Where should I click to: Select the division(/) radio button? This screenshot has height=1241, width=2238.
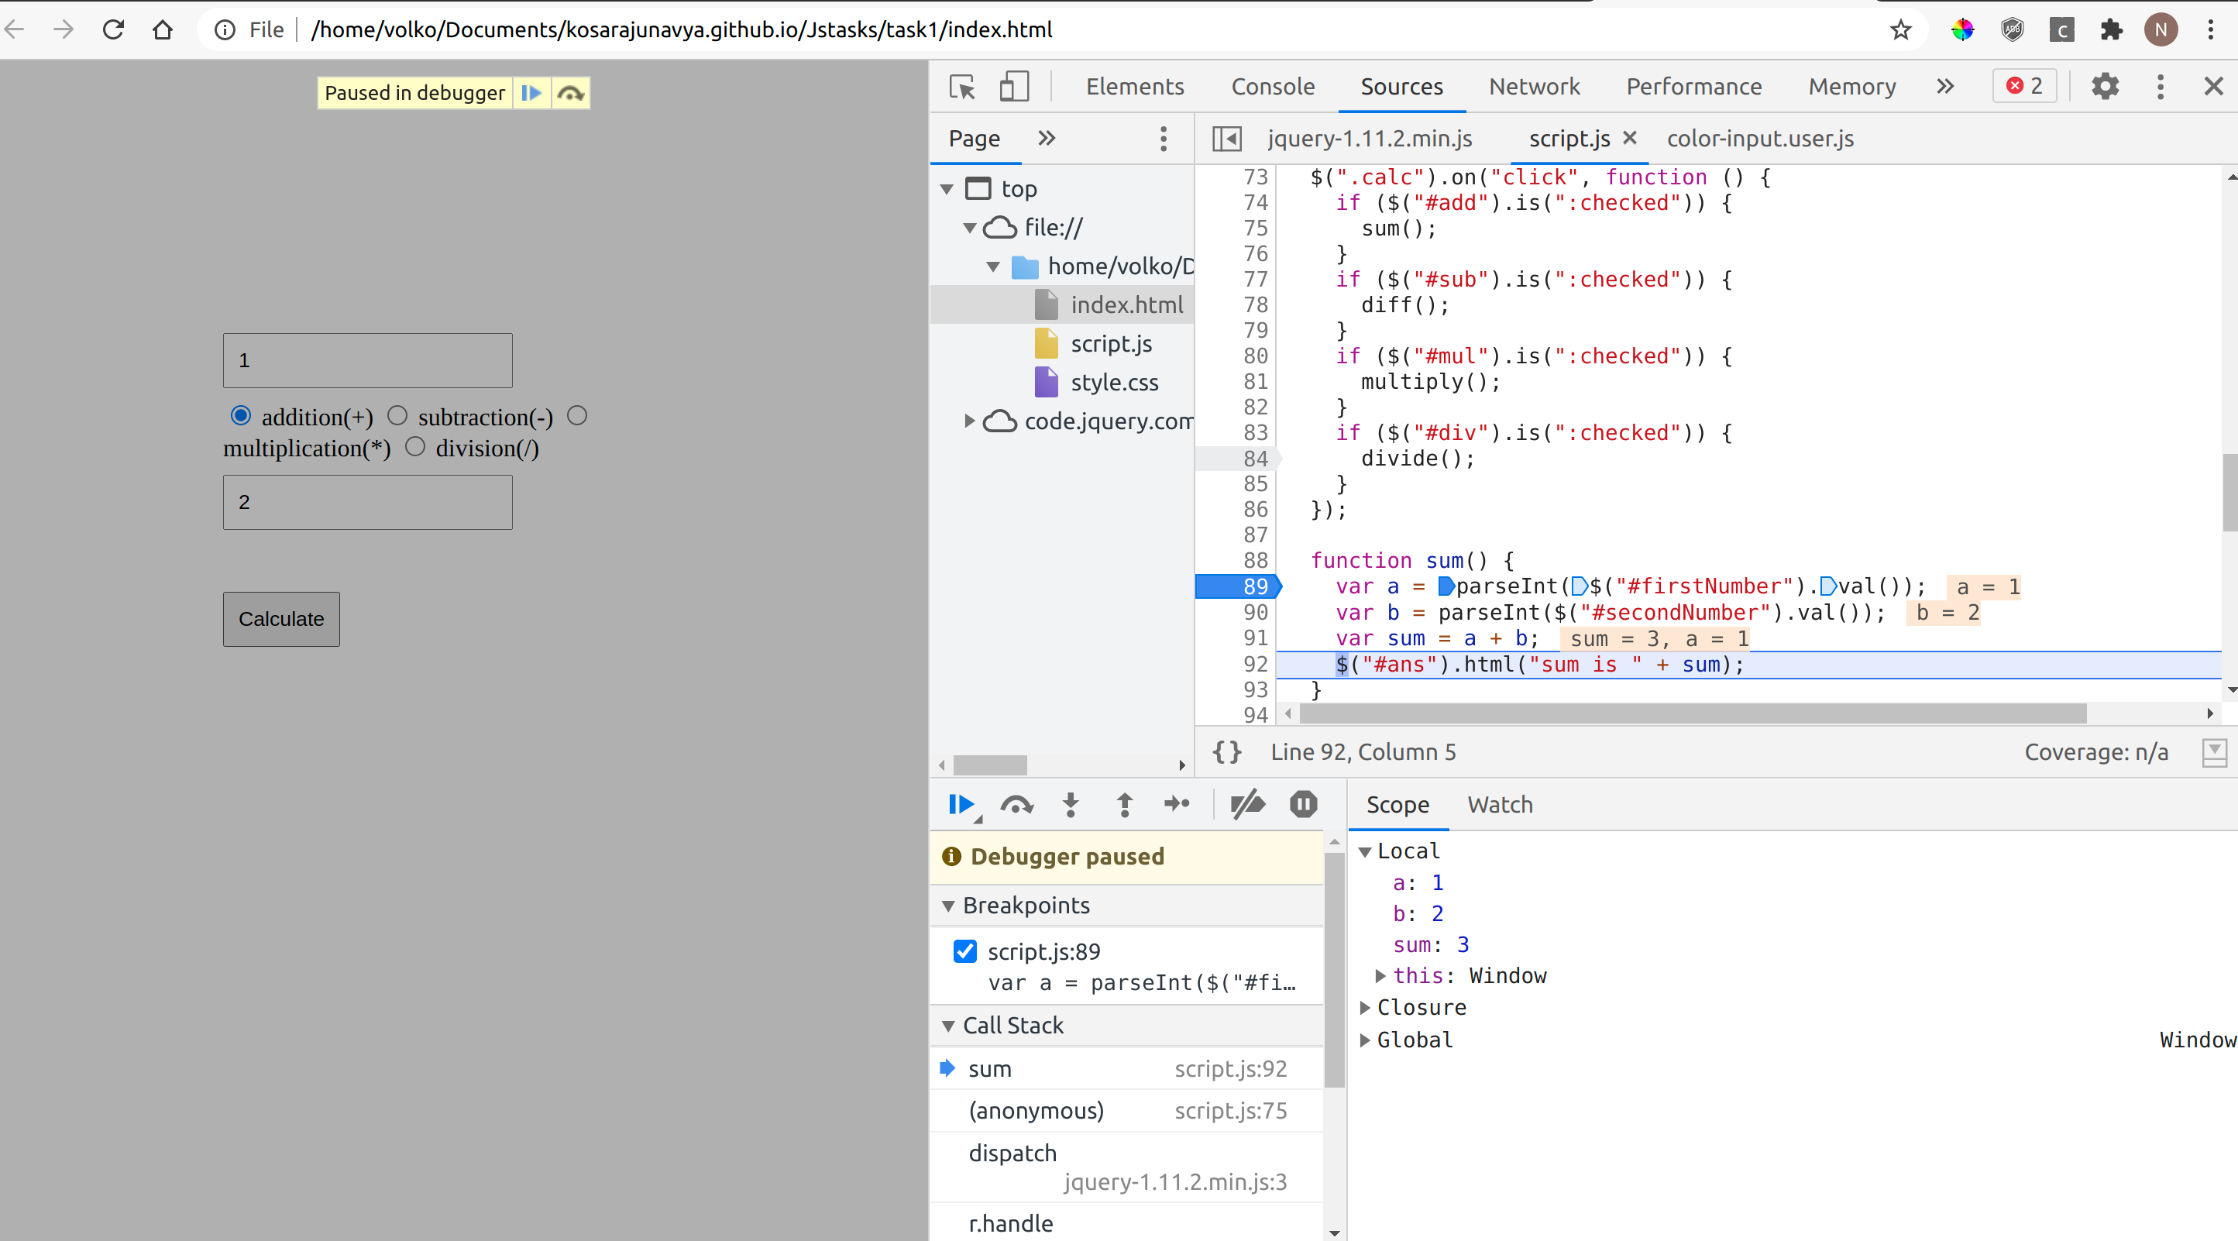point(415,447)
